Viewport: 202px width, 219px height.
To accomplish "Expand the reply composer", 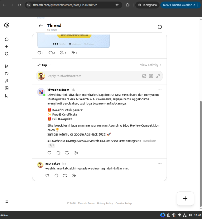I will tap(158, 76).
